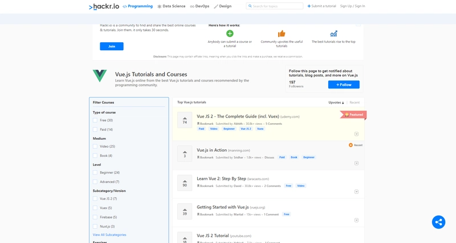This screenshot has width=456, height=243.
Task: Enable the Advanced (7) level filter
Action: [95, 182]
